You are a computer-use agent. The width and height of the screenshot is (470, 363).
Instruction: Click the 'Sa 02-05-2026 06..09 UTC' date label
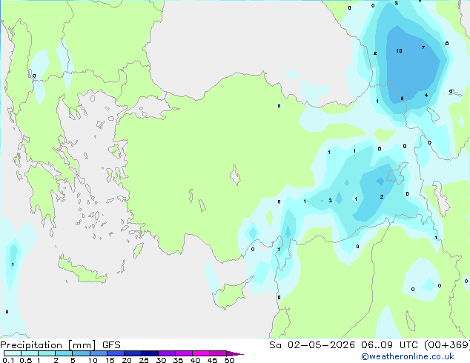[x=343, y=344]
